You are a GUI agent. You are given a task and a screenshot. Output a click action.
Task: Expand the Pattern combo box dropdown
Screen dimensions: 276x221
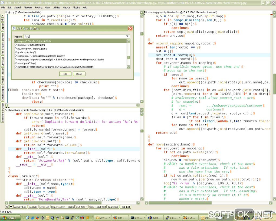click(x=127, y=36)
